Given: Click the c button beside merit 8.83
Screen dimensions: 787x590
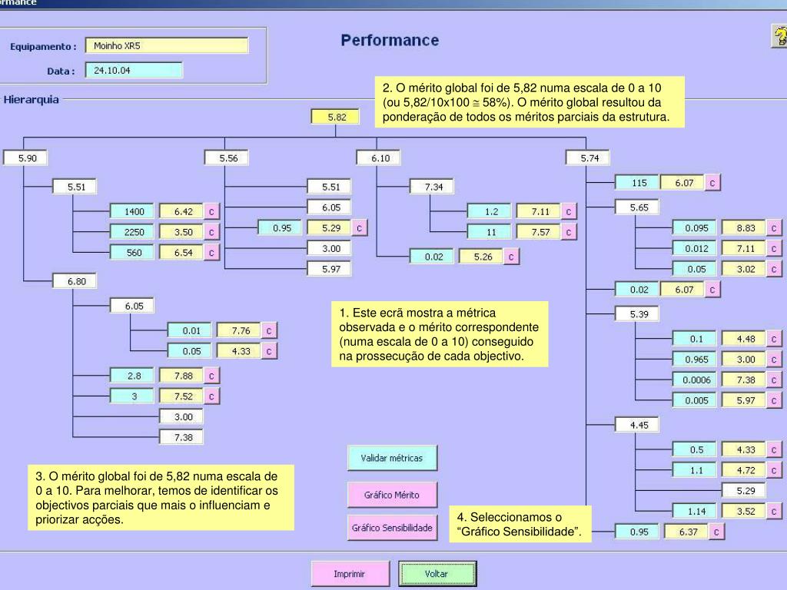Looking at the screenshot, I should (x=774, y=228).
